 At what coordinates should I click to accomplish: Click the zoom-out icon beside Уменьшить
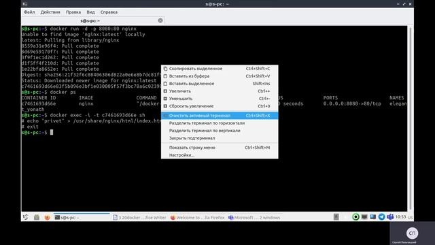pos(165,99)
